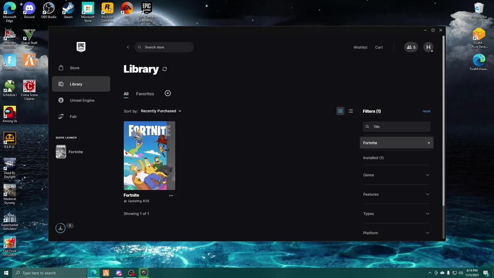Screen dimensions: 494x278
Task: Switch to the Favorites tab
Action: [x=145, y=94]
